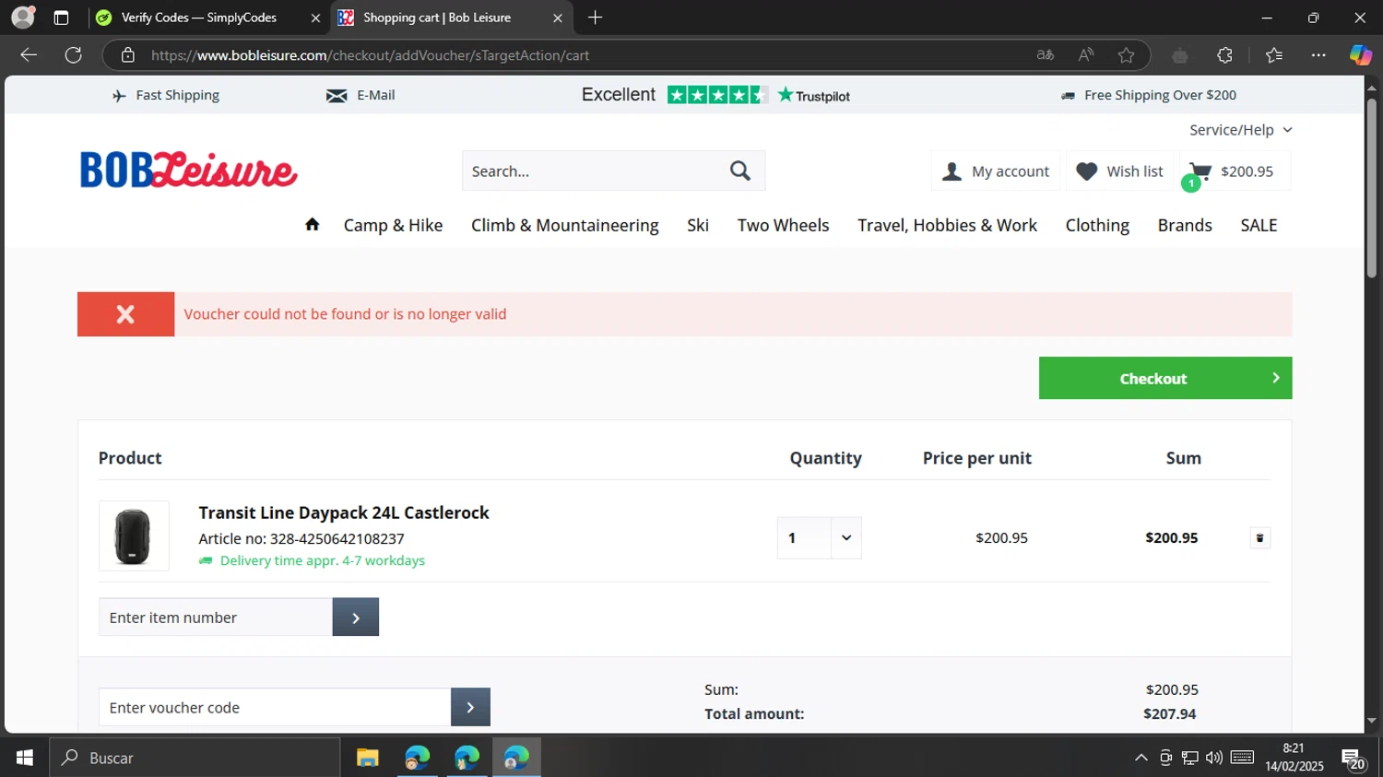Add page to favorites star icon
This screenshot has width=1383, height=777.
[1127, 55]
